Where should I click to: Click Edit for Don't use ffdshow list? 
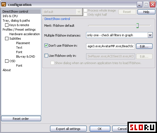[144, 46]
